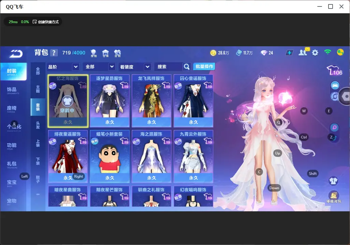Switch to the car display icon

pyautogui.click(x=335, y=85)
